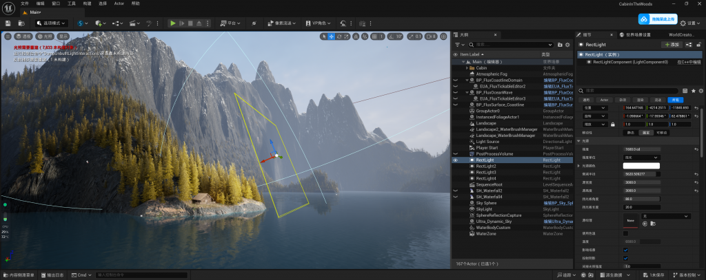Click the create folder icon in outliner
The width and height of the screenshot is (706, 280).
tap(558, 44)
